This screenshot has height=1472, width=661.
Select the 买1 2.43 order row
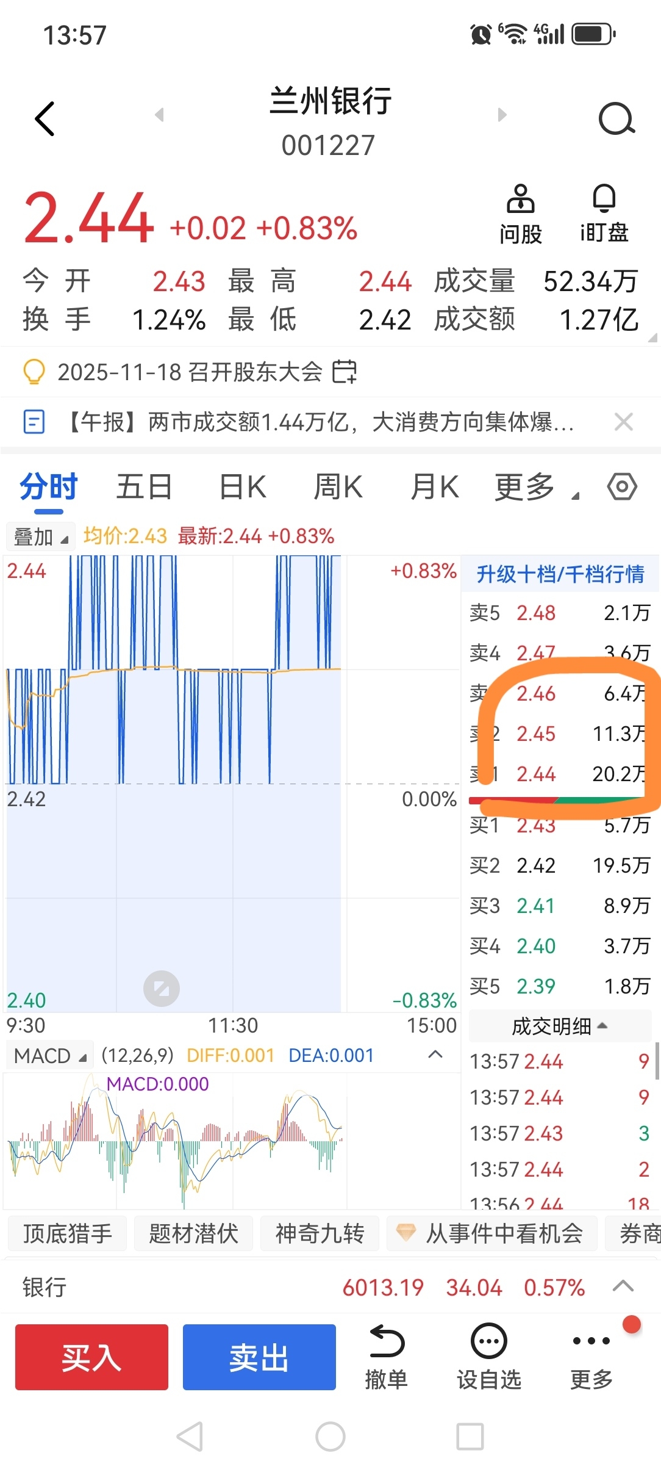[560, 825]
